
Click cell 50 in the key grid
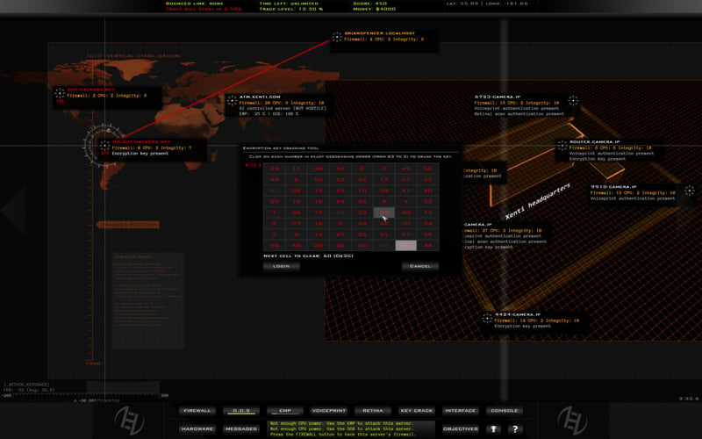(x=428, y=169)
